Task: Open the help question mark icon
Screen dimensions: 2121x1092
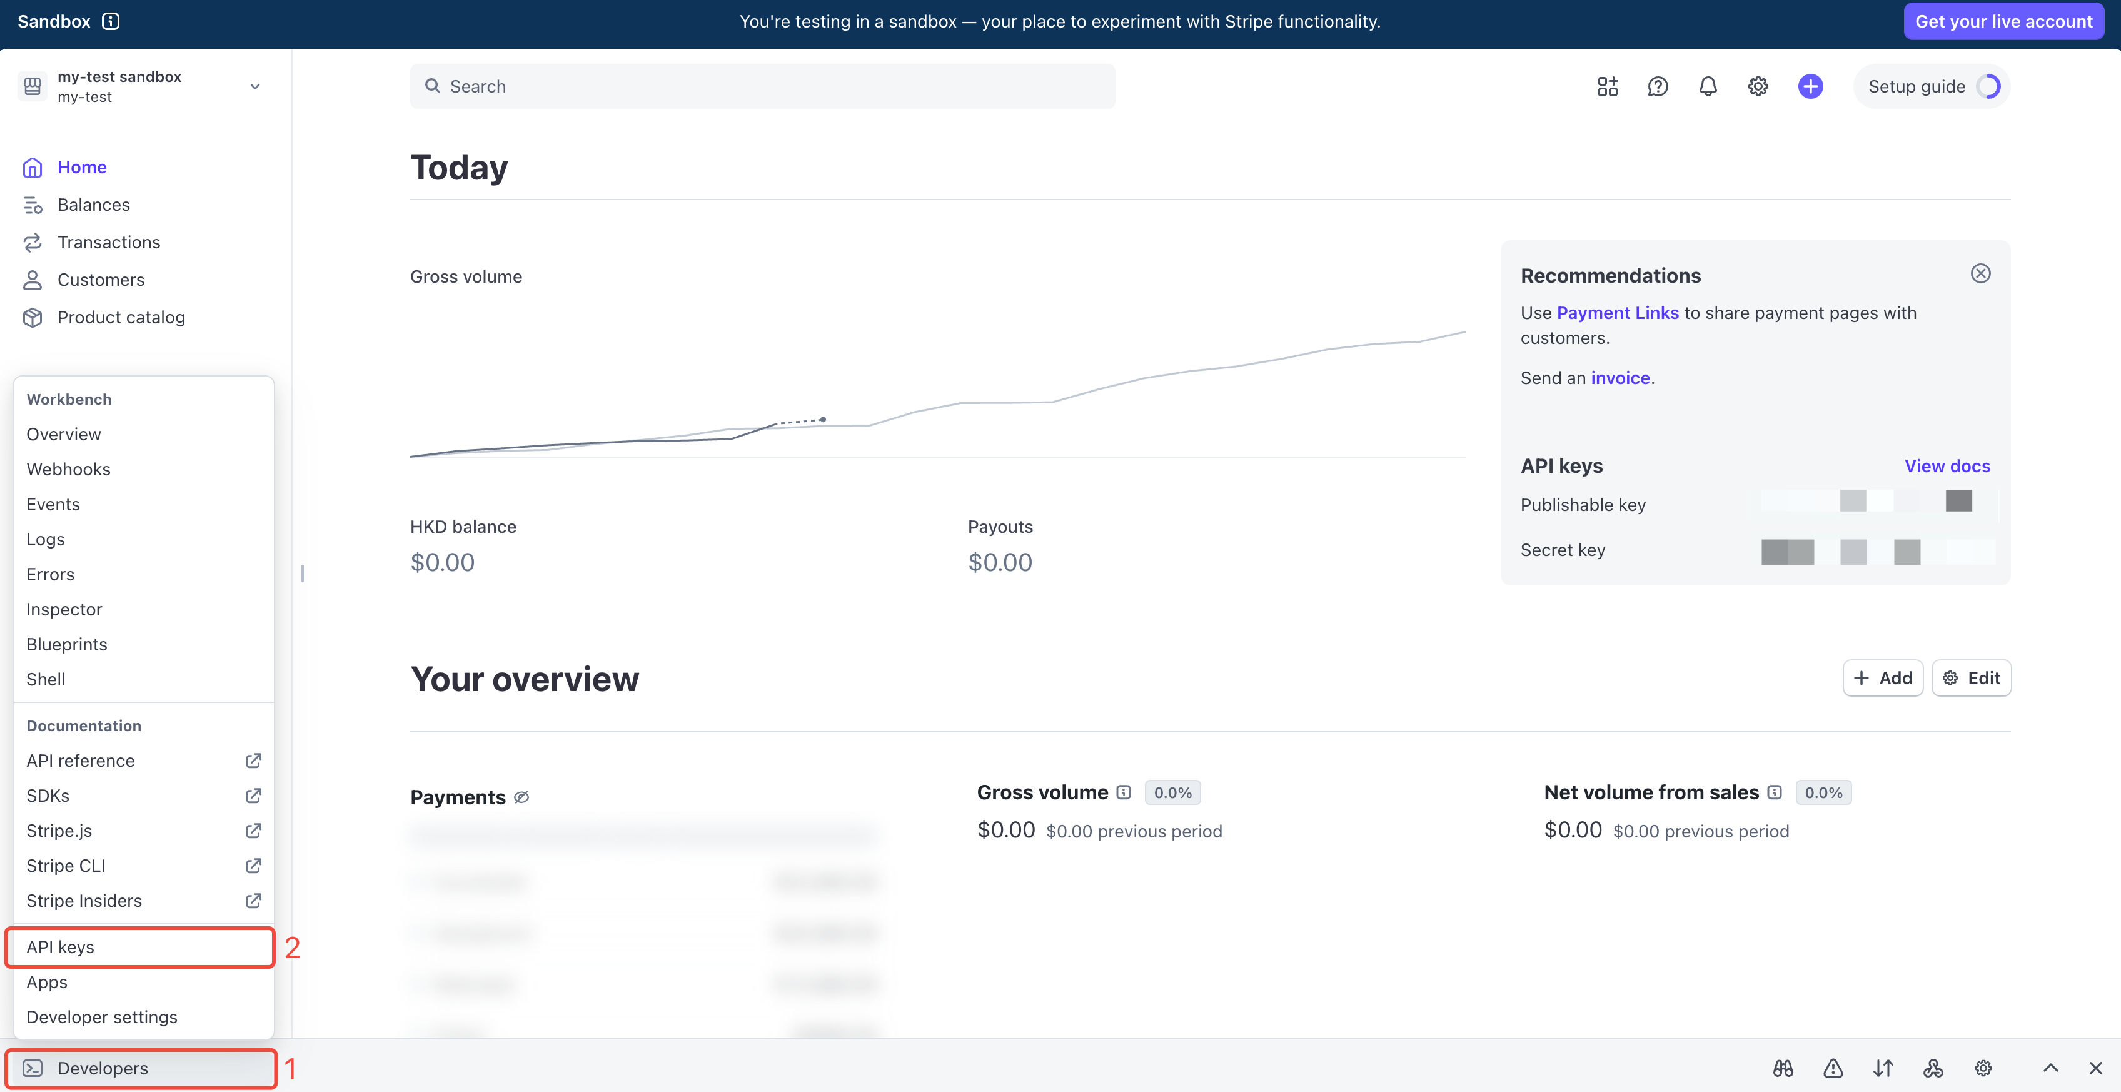Action: 1658,86
